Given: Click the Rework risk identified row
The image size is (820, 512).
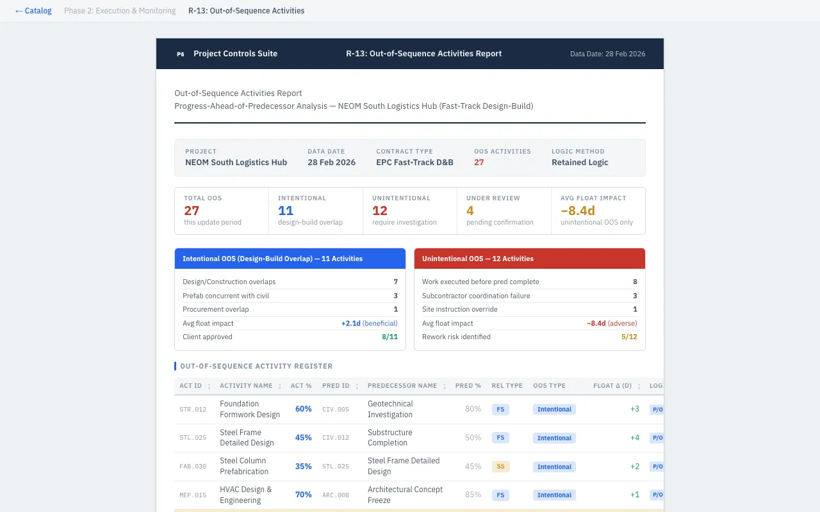Looking at the screenshot, I should pos(529,337).
